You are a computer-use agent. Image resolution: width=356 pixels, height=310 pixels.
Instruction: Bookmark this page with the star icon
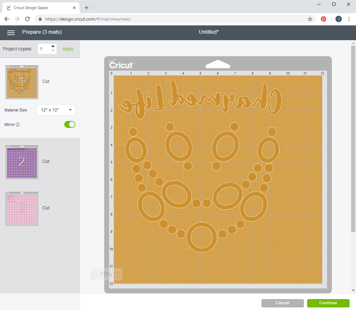pos(310,19)
